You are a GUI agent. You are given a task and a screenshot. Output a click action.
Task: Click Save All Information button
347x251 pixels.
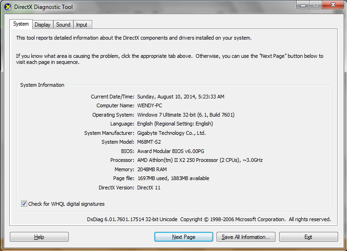[x=246, y=237]
